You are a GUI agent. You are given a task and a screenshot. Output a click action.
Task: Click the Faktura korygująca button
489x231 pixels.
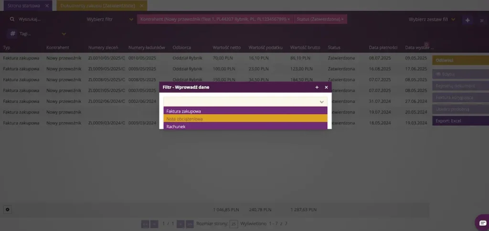click(461, 97)
